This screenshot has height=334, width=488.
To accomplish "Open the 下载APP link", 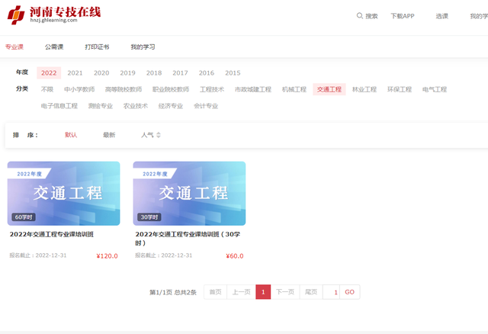I will pos(403,16).
